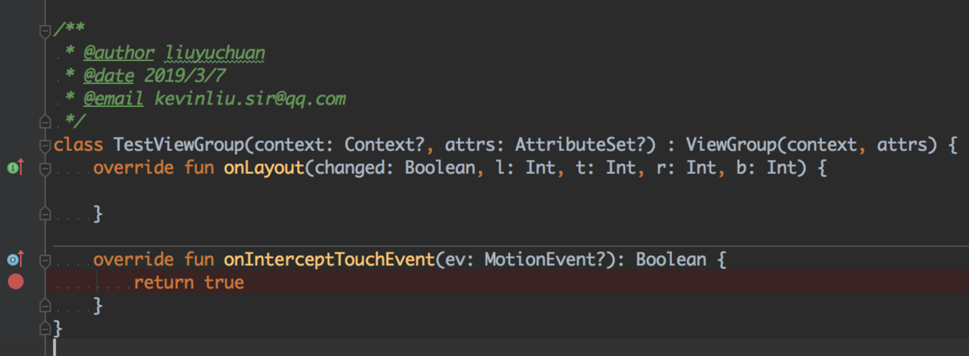Place cursor on the return true statement
969x356 pixels.
coord(189,282)
